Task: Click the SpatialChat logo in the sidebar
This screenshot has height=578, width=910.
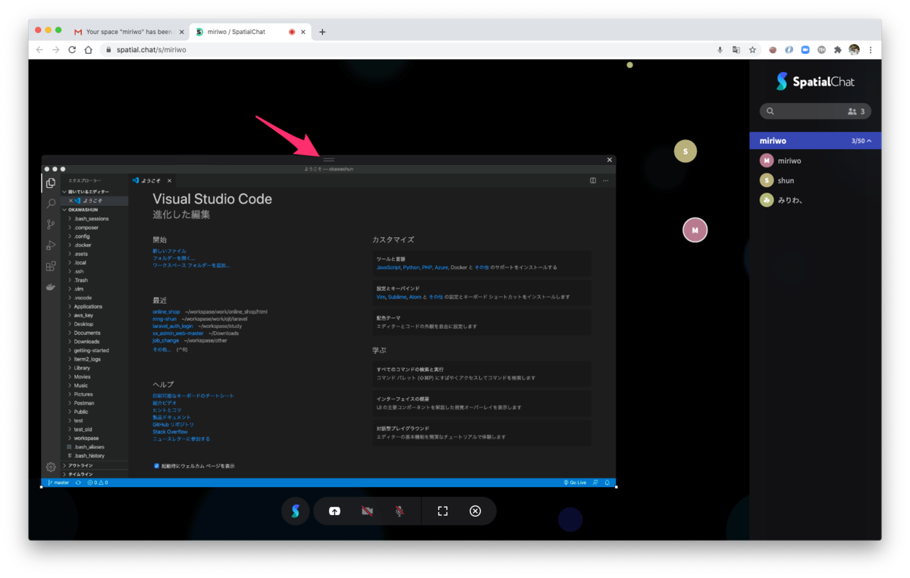Action: tap(815, 82)
